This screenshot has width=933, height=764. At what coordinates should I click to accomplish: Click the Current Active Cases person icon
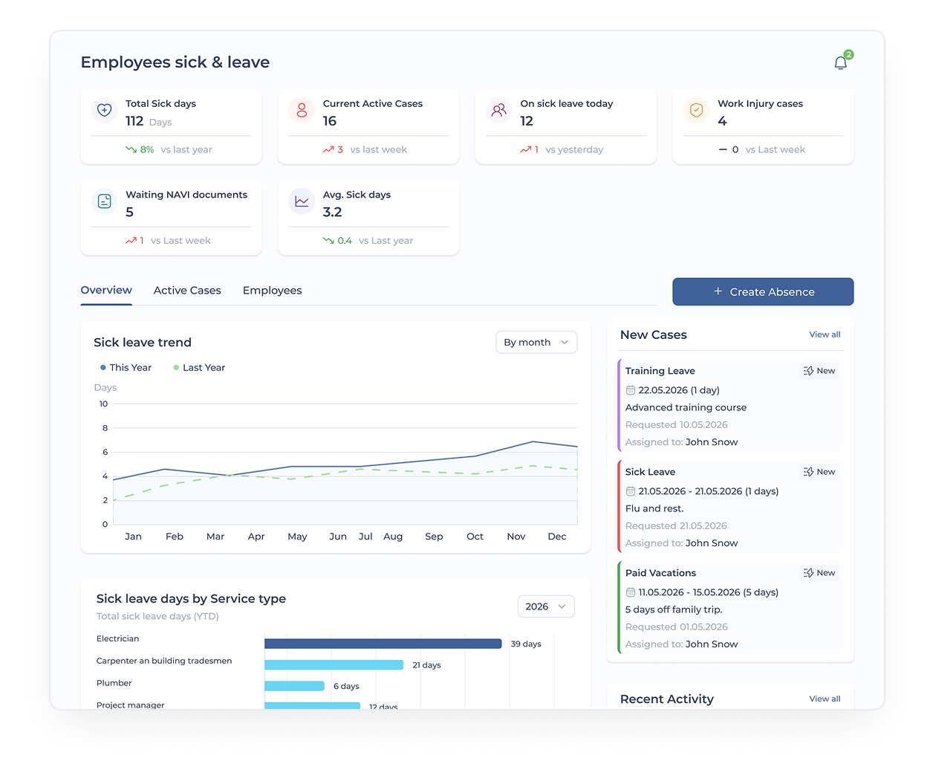click(302, 110)
